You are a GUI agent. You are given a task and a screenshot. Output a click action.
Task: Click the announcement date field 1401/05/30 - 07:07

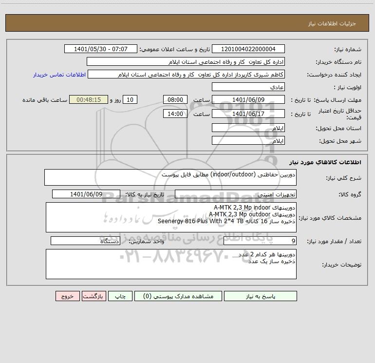coord(101,49)
